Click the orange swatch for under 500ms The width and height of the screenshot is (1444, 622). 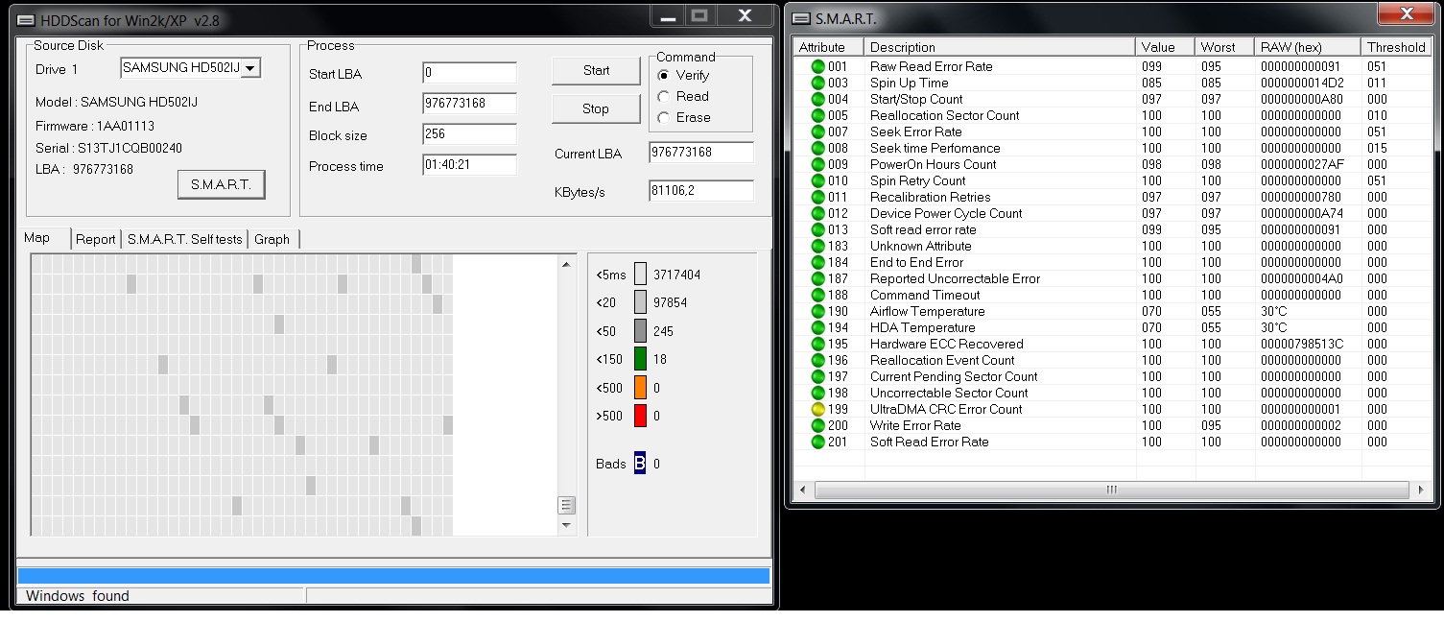(x=640, y=388)
